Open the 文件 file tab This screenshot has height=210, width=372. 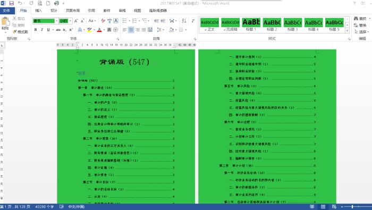[7, 11]
